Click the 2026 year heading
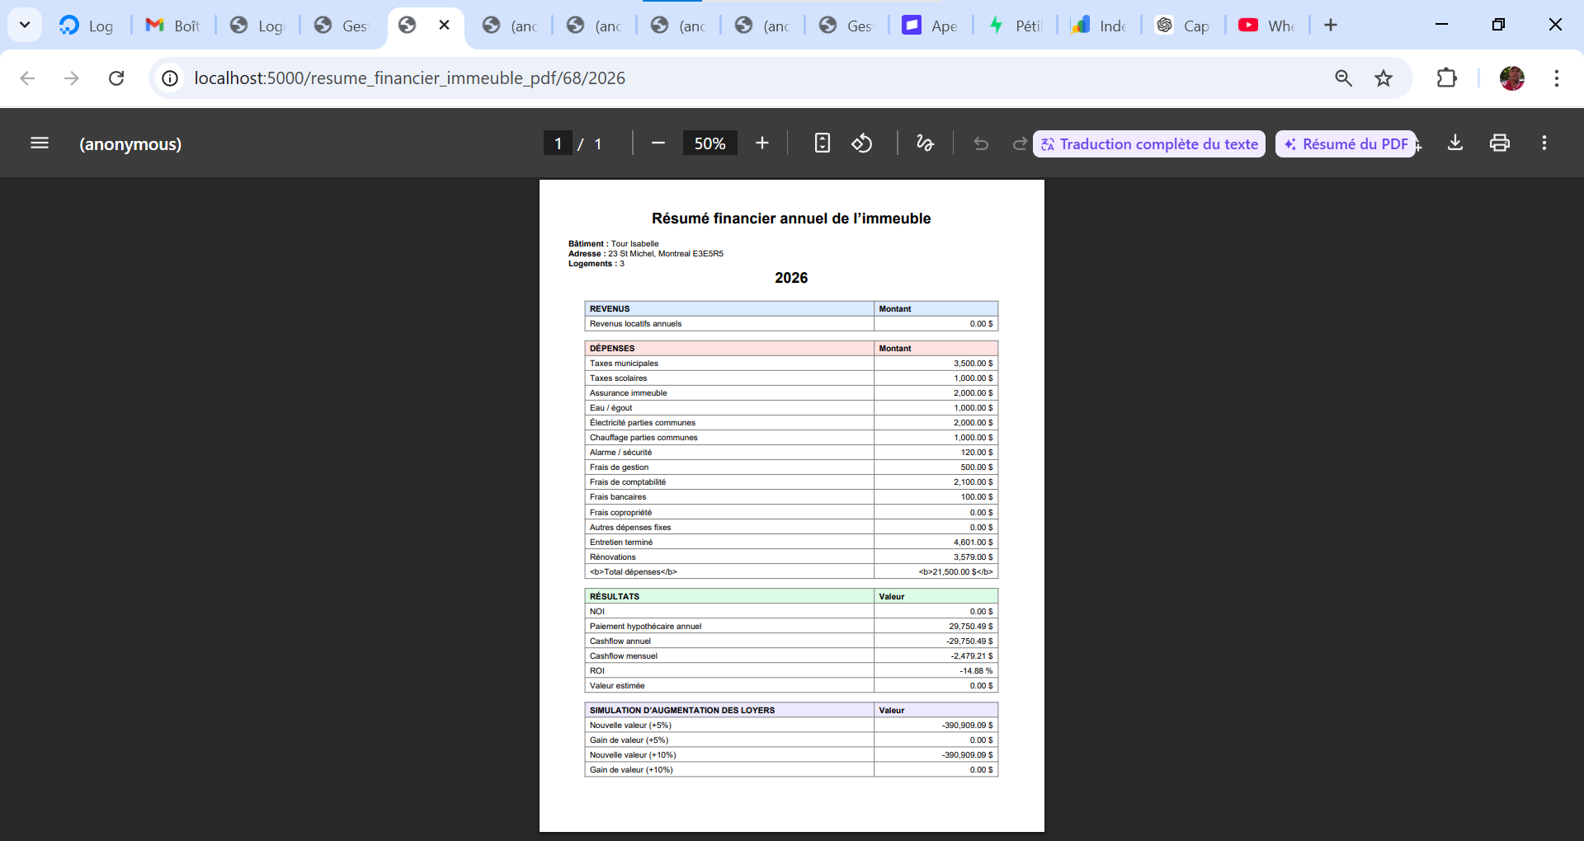1584x841 pixels. tap(791, 278)
